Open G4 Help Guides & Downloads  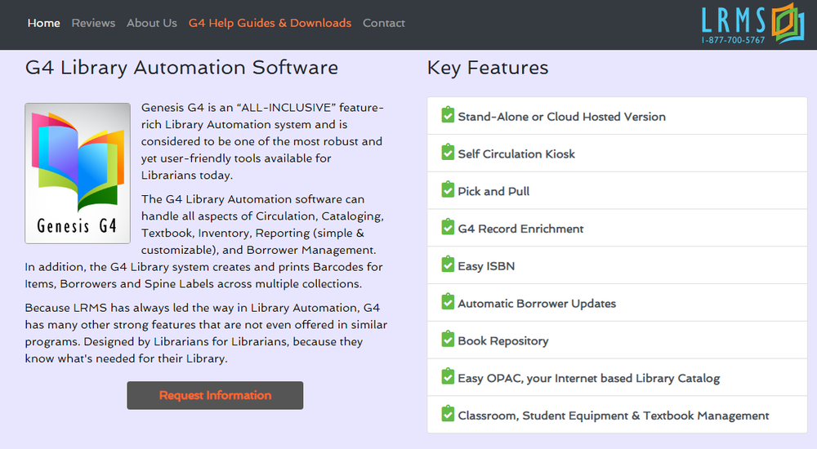pyautogui.click(x=270, y=23)
